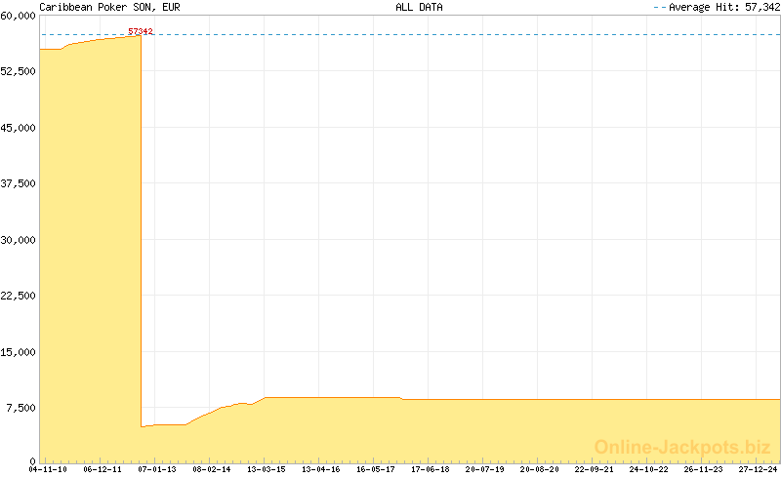
Task: Click the 06-12-11 date on x-axis
Action: point(103,469)
